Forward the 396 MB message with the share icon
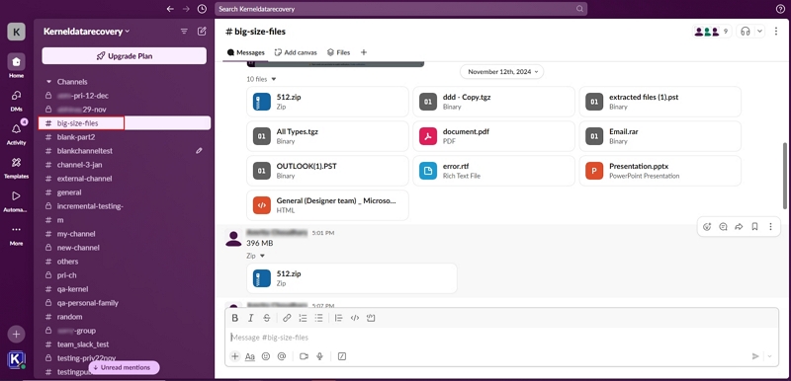This screenshot has width=791, height=381. point(739,226)
